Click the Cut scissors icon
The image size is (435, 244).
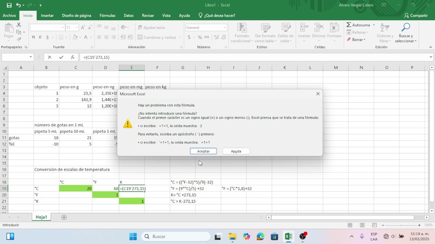point(19,25)
